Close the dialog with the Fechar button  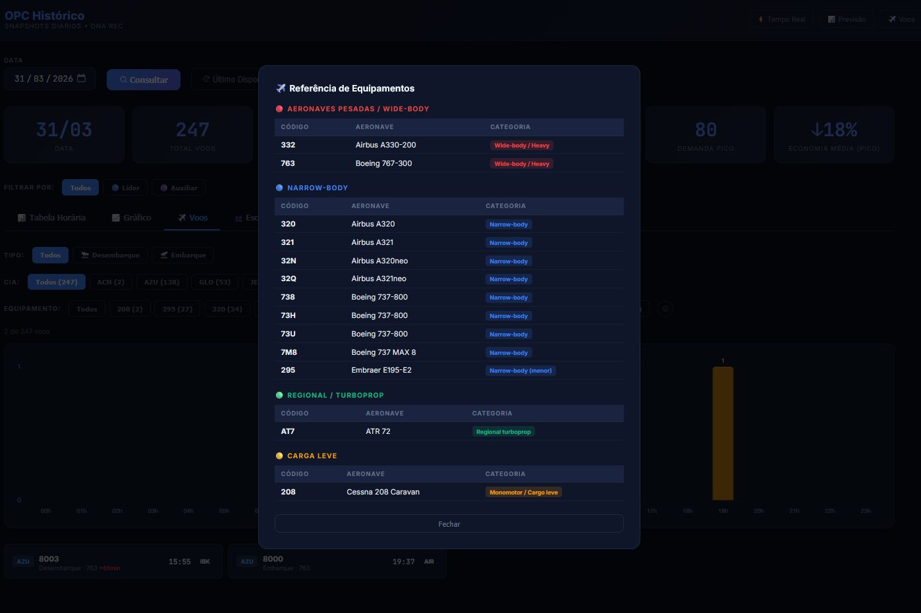coord(449,523)
